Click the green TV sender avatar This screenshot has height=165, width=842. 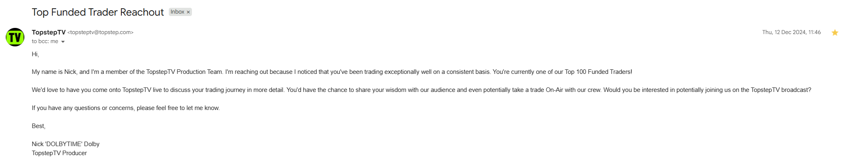[x=15, y=37]
